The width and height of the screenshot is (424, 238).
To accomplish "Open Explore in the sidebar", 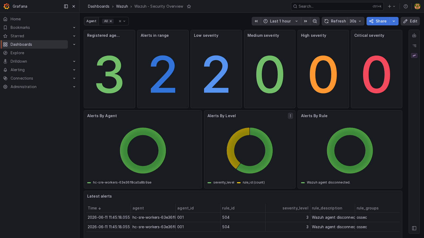I will (x=17, y=53).
